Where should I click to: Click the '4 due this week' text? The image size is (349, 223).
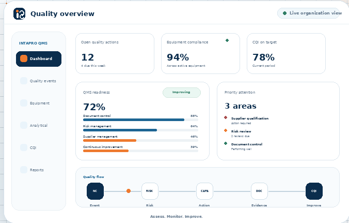click(93, 66)
